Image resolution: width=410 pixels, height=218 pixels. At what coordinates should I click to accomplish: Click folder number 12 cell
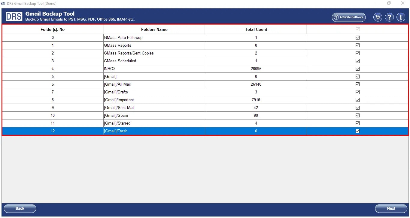click(x=53, y=131)
